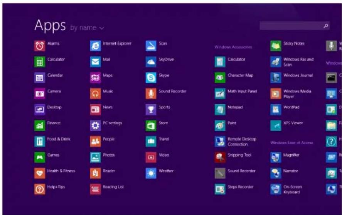Launch the XPS Viewer icon

(x=276, y=125)
